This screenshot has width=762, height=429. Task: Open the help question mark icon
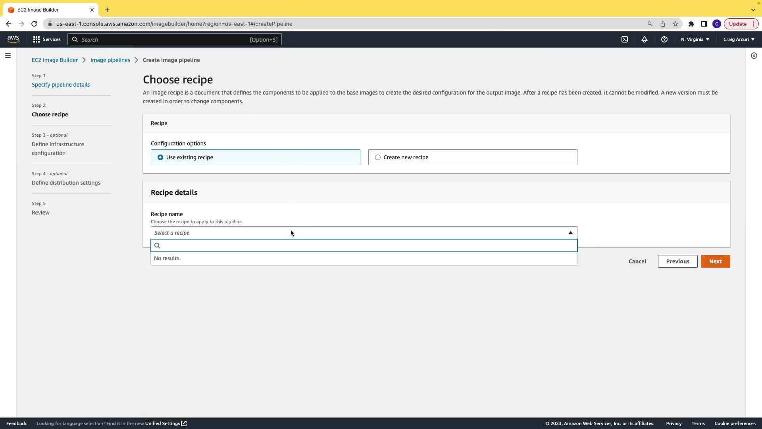[664, 39]
